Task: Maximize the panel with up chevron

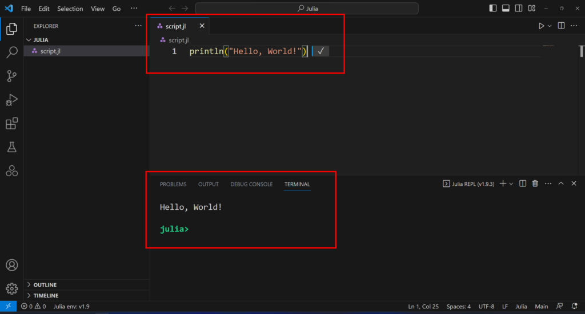Action: 561,183
